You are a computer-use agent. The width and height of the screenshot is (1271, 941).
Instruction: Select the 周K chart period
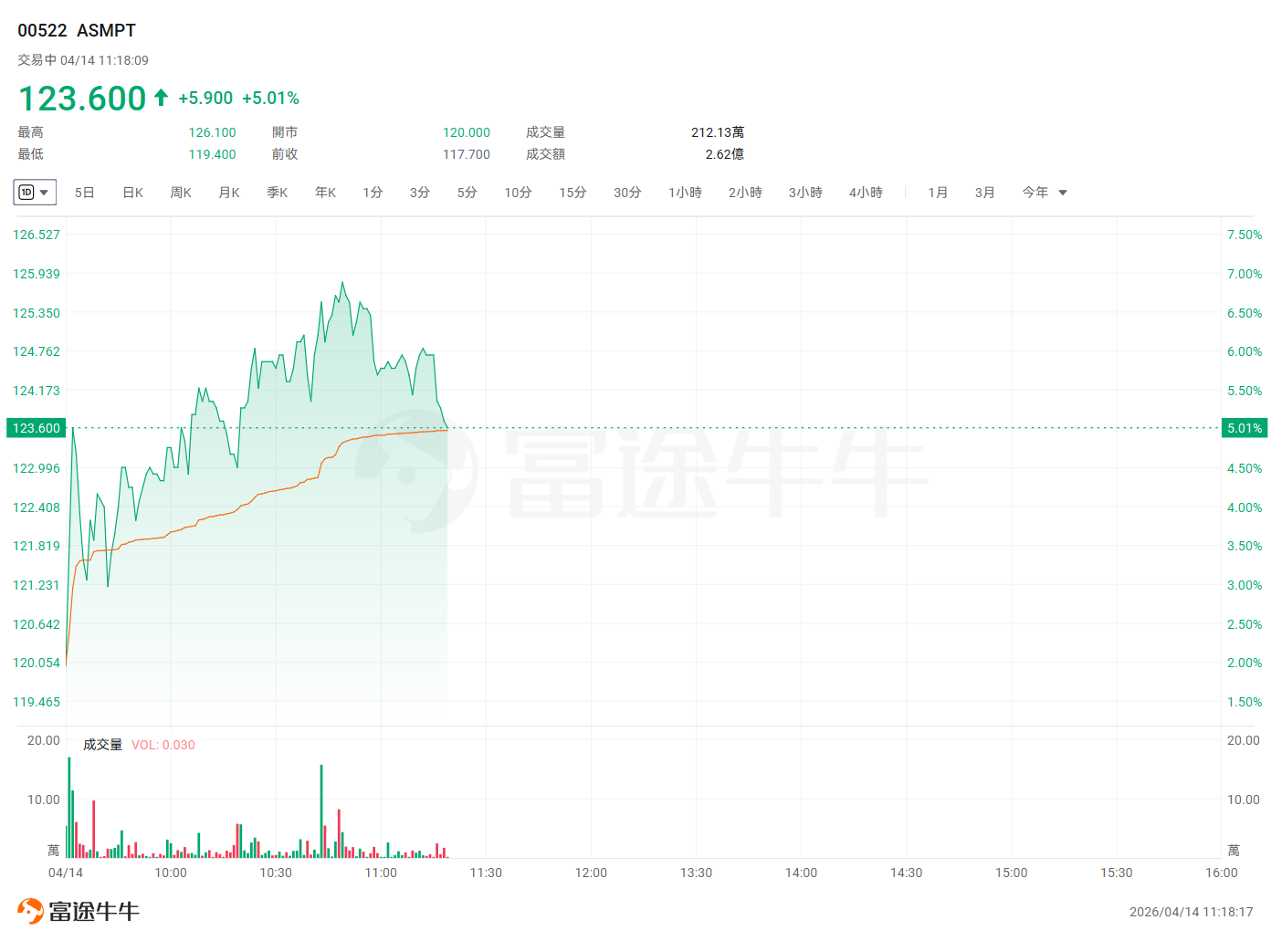181,193
